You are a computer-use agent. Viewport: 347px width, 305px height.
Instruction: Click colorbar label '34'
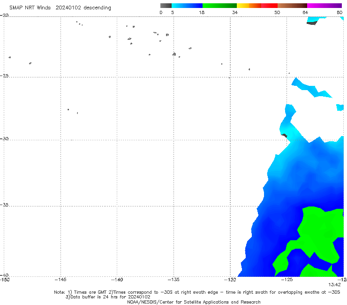235,12
